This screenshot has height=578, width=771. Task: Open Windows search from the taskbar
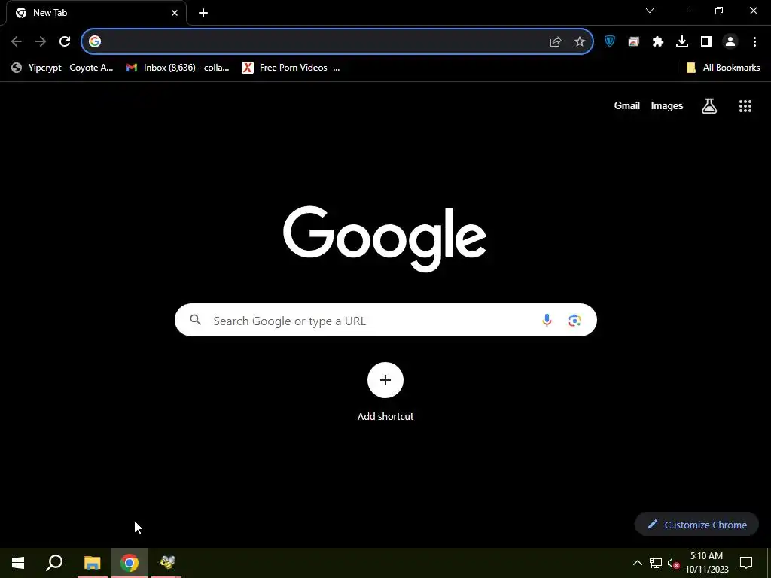[x=54, y=563]
